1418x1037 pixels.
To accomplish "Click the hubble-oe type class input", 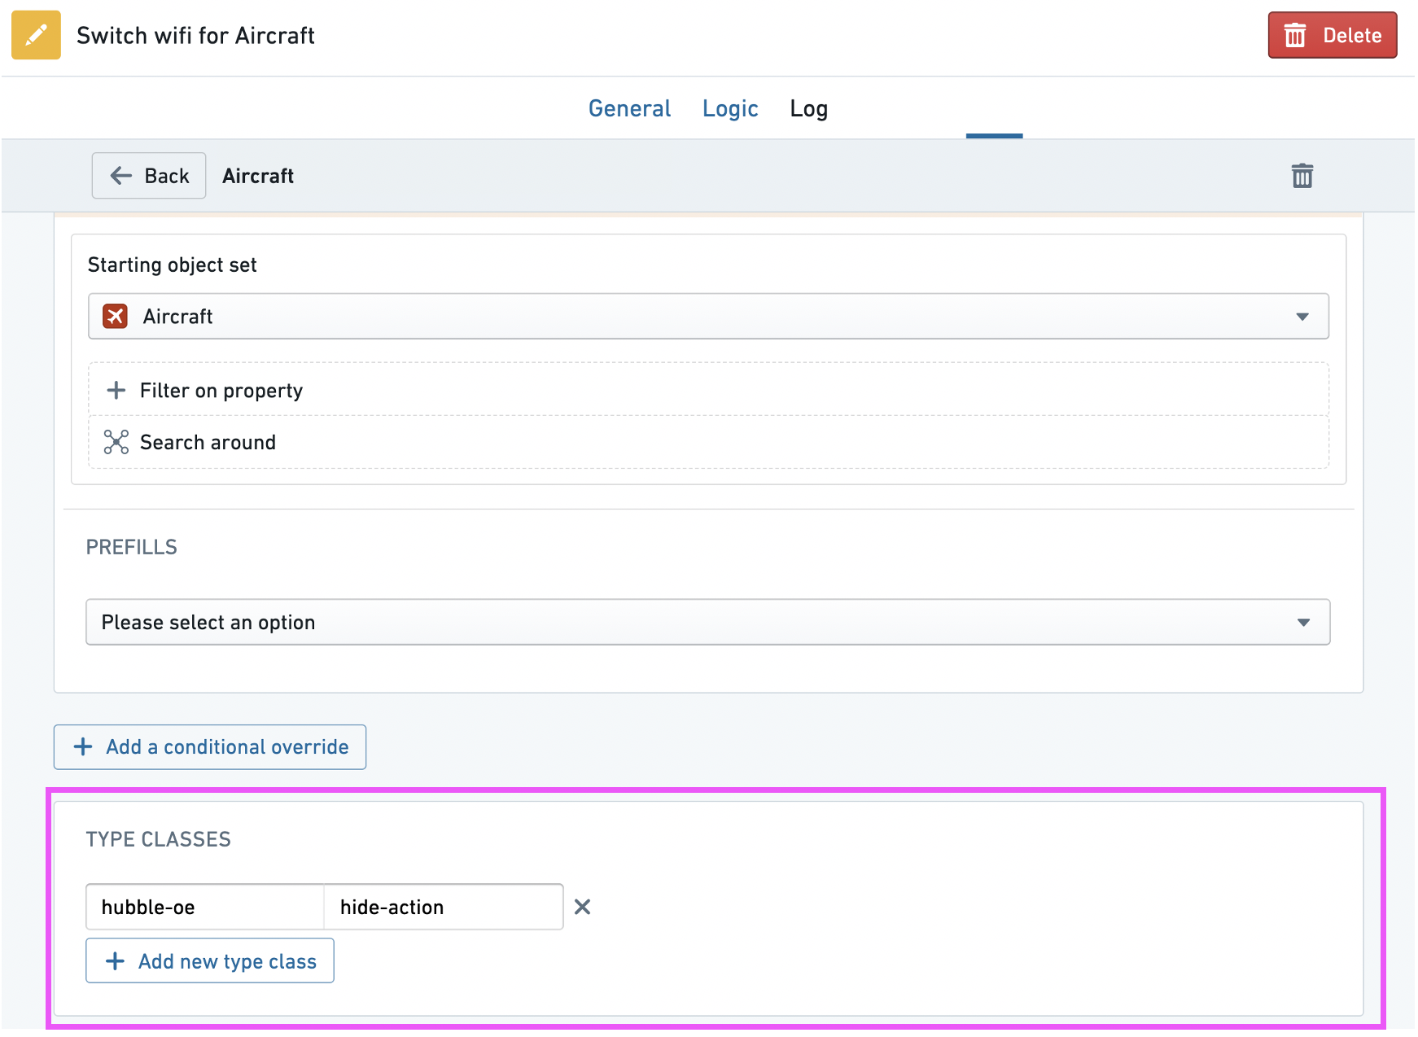I will click(x=205, y=907).
